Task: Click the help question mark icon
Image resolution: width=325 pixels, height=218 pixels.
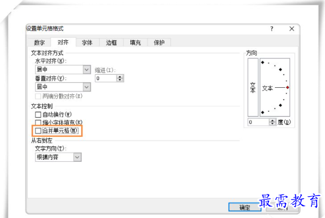Action: [x=272, y=29]
